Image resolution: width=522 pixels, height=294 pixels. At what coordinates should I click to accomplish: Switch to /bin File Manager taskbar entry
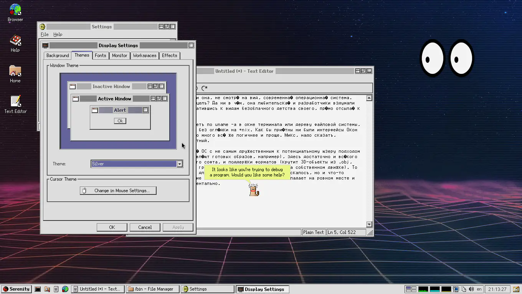coord(153,289)
